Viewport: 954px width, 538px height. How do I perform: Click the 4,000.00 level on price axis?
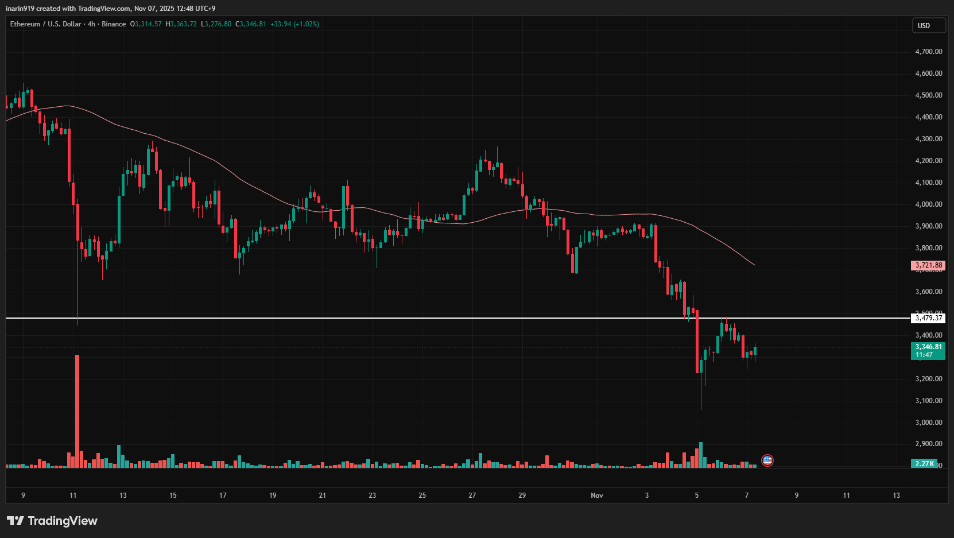pyautogui.click(x=928, y=204)
